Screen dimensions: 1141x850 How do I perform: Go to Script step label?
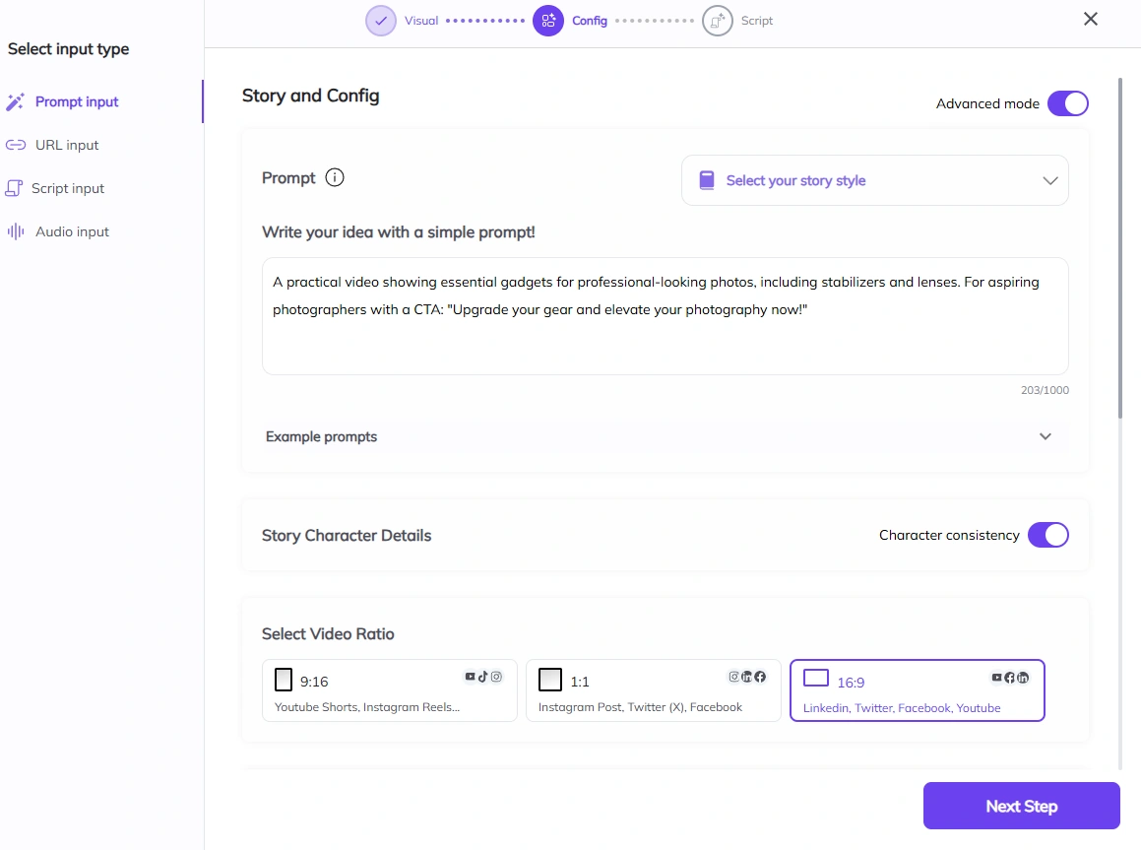[757, 21]
